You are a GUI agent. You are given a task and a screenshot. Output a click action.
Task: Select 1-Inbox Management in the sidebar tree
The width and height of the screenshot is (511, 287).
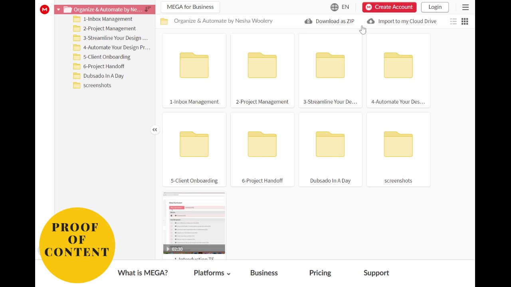tap(108, 19)
